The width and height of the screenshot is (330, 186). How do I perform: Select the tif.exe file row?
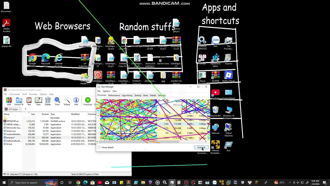(x=49, y=144)
